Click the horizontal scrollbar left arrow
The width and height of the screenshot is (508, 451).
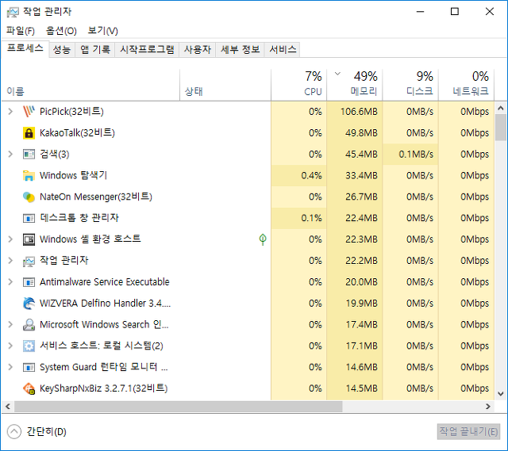pyautogui.click(x=8, y=407)
